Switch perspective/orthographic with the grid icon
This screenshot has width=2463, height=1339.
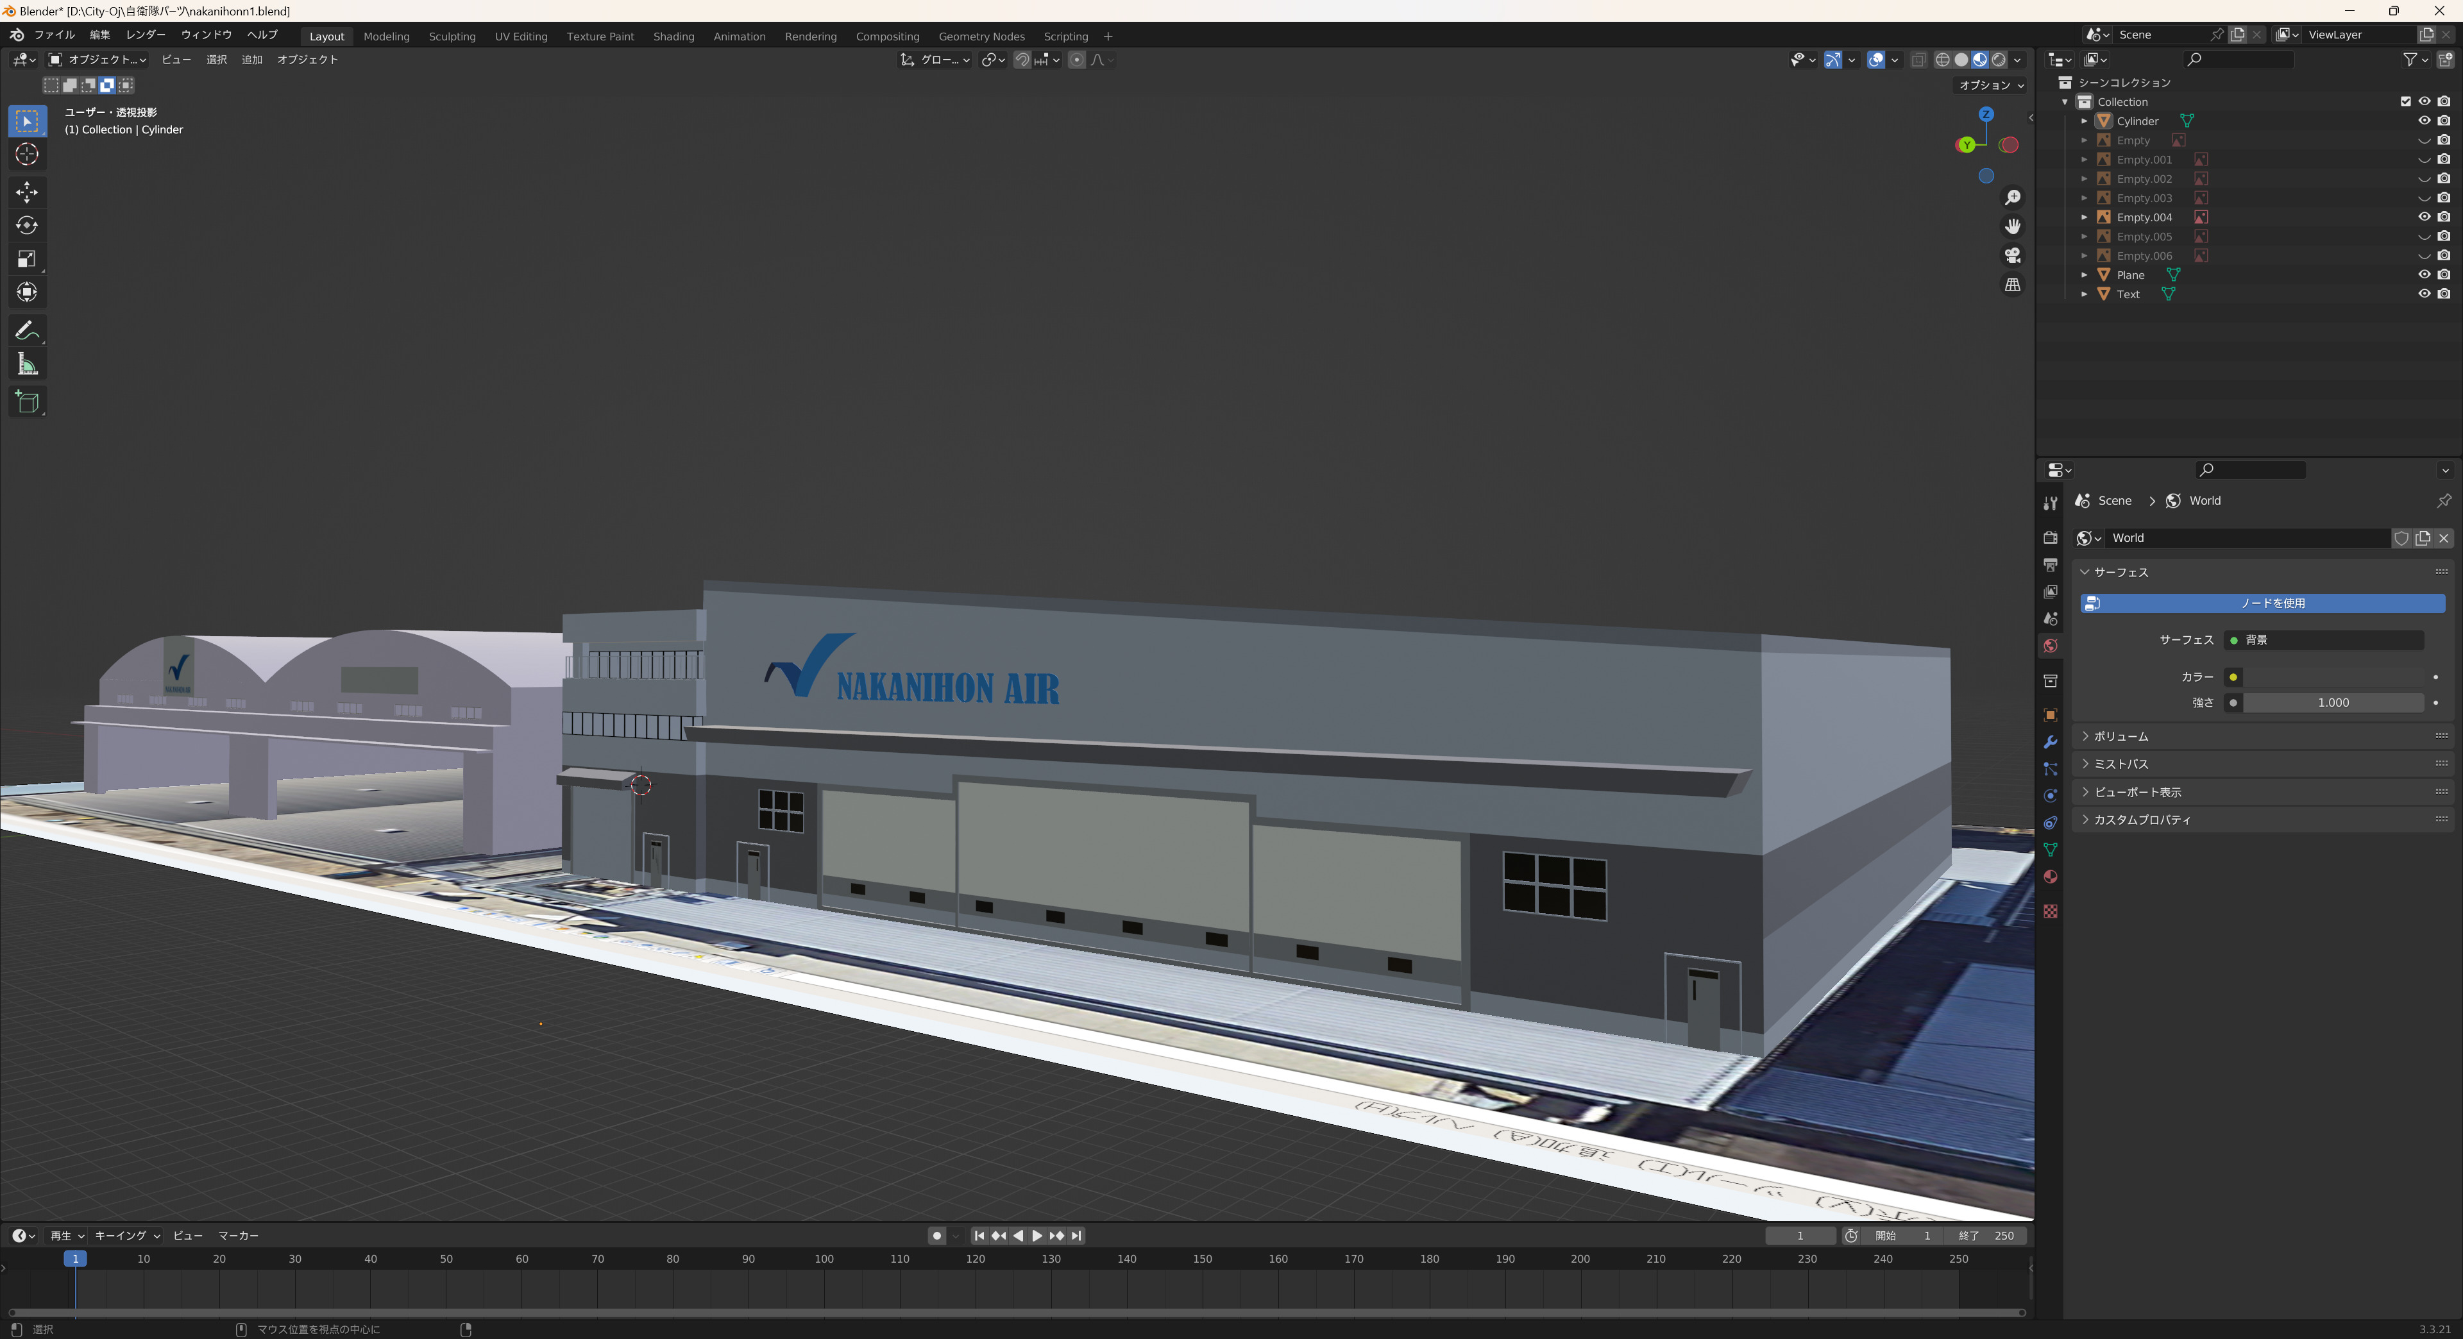[x=2013, y=285]
